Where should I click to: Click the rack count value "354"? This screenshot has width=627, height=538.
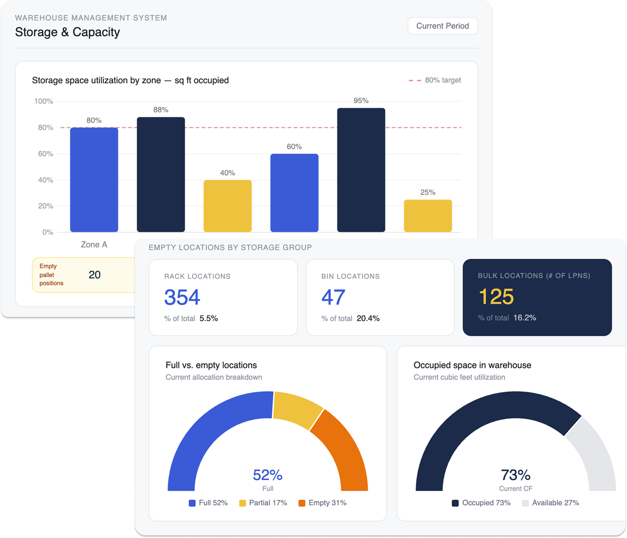[182, 297]
